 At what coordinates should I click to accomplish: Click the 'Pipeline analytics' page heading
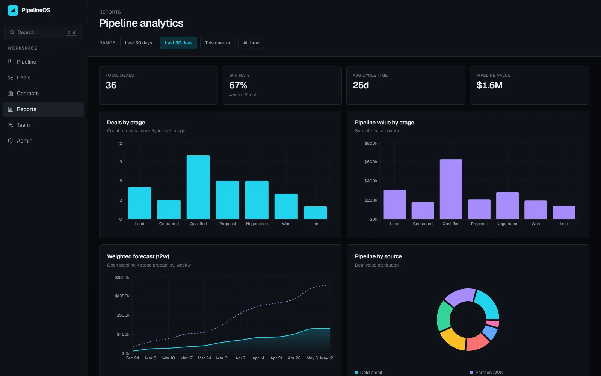[141, 23]
